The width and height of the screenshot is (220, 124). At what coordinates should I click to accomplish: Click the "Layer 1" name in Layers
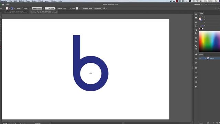(212, 58)
